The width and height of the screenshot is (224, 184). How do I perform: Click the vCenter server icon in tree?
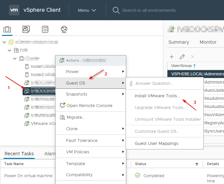11,42
